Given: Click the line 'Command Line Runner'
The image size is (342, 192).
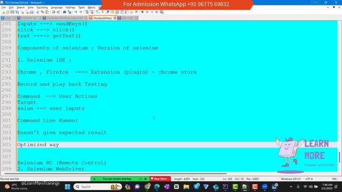Looking at the screenshot, I should click(48, 121).
